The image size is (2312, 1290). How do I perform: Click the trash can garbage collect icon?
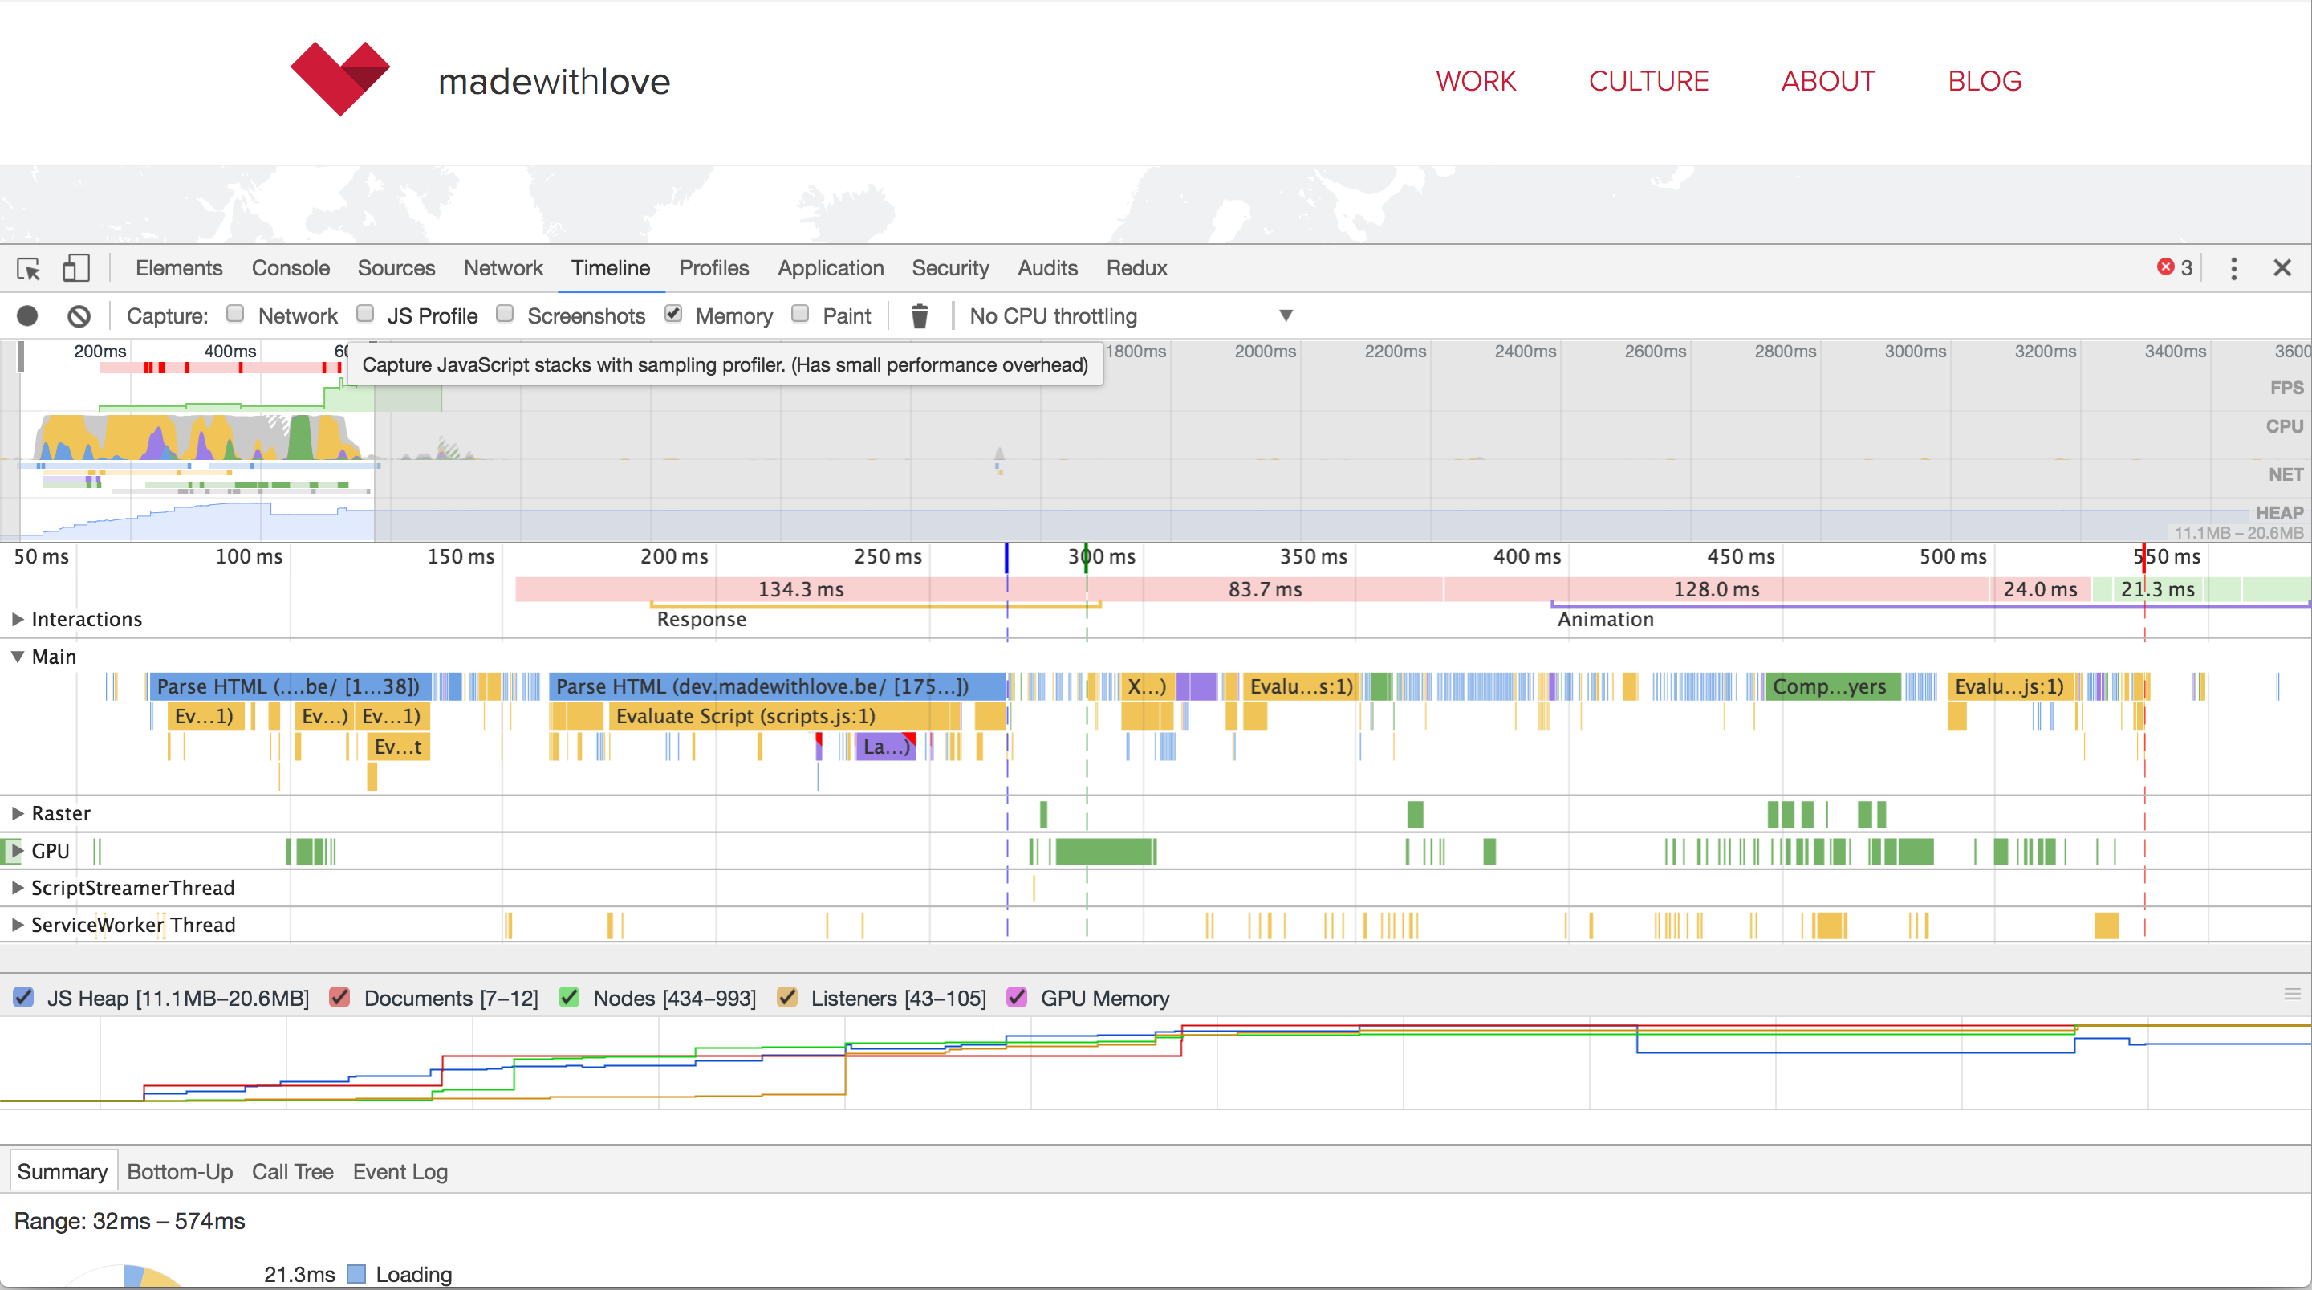click(919, 316)
